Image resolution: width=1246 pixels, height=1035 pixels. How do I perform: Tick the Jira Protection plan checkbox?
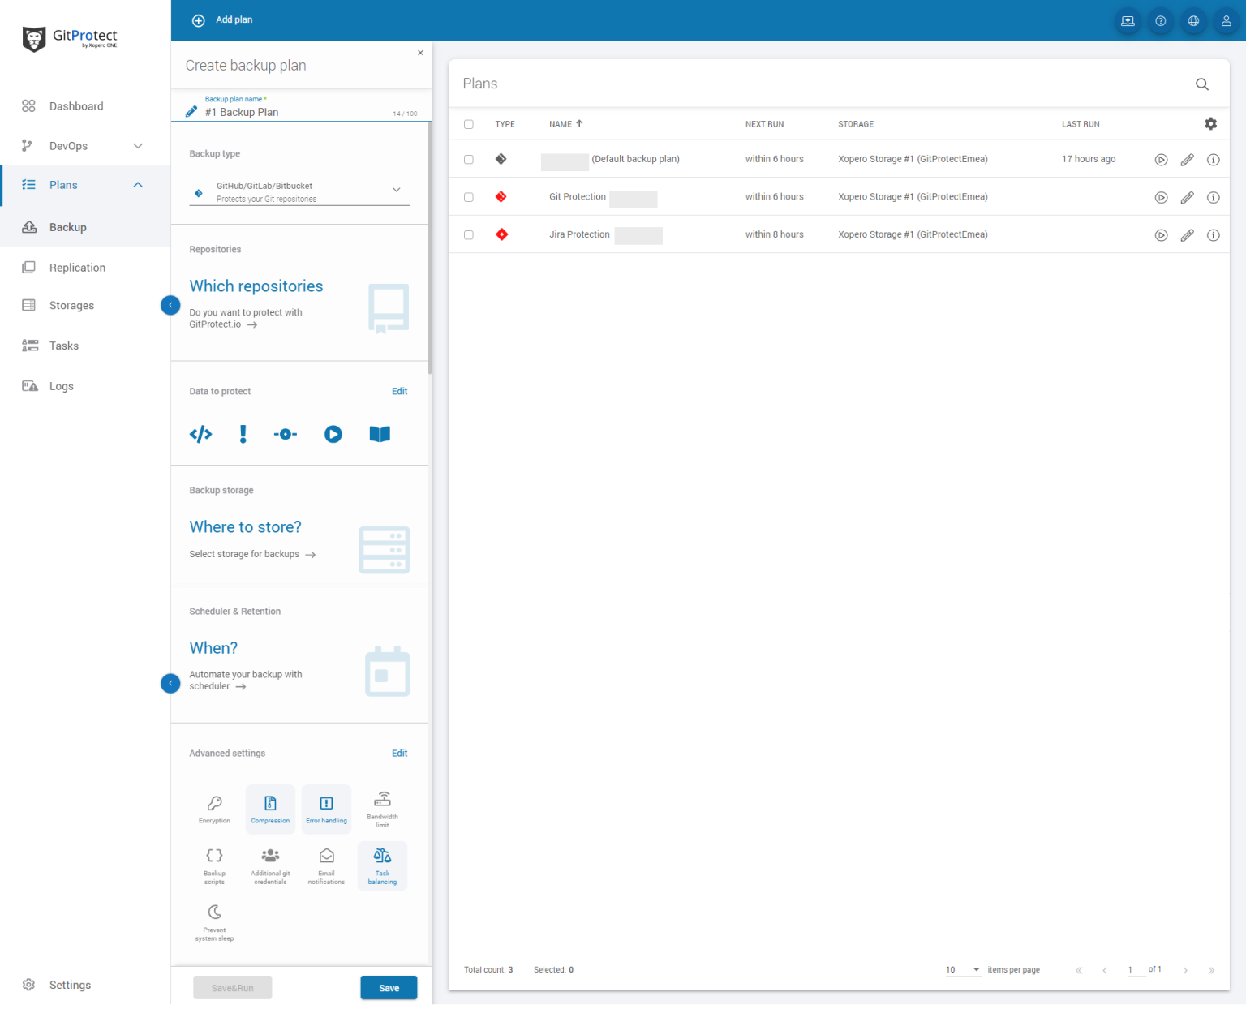click(469, 234)
